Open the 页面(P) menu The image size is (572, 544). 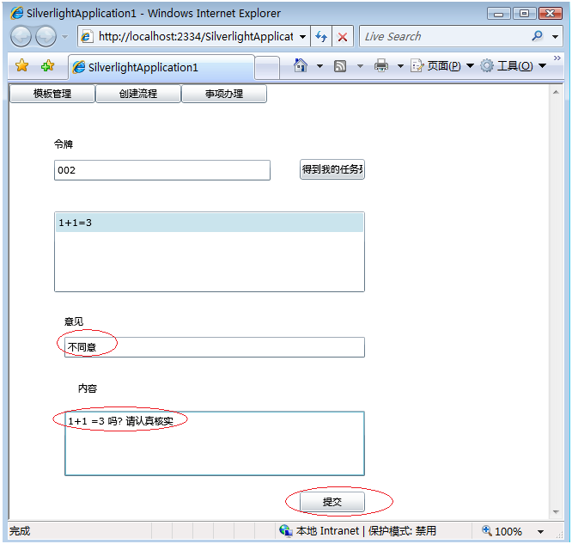442,66
